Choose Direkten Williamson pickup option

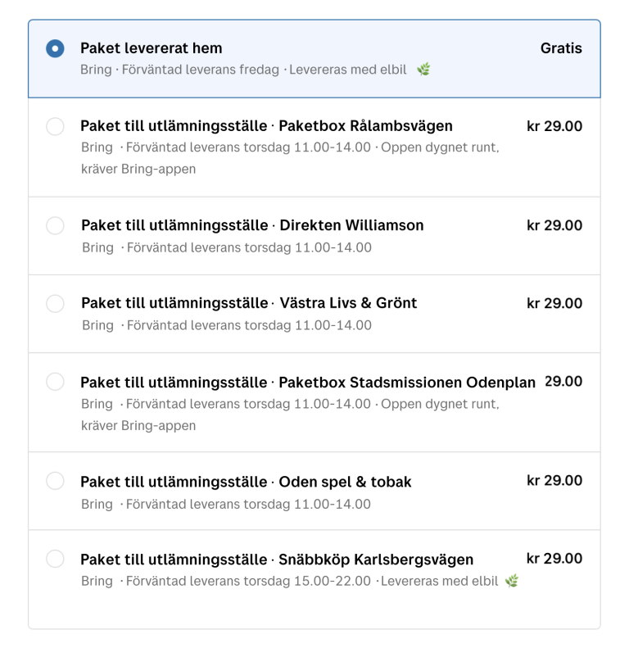[x=55, y=225]
